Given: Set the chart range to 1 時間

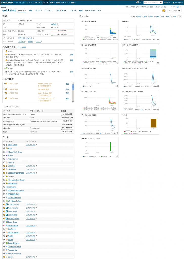Looking at the screenshot, I should coord(138,17).
